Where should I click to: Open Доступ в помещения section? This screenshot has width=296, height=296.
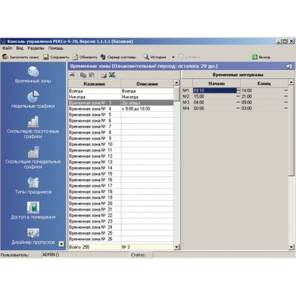coord(33,211)
